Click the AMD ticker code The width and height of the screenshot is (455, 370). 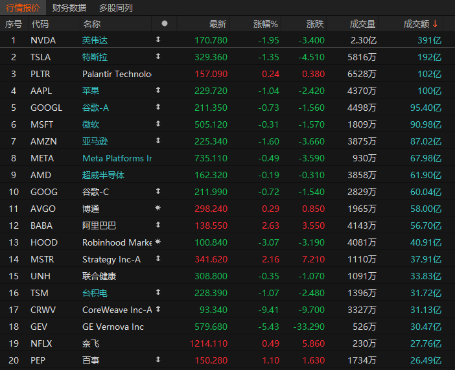tap(41, 175)
